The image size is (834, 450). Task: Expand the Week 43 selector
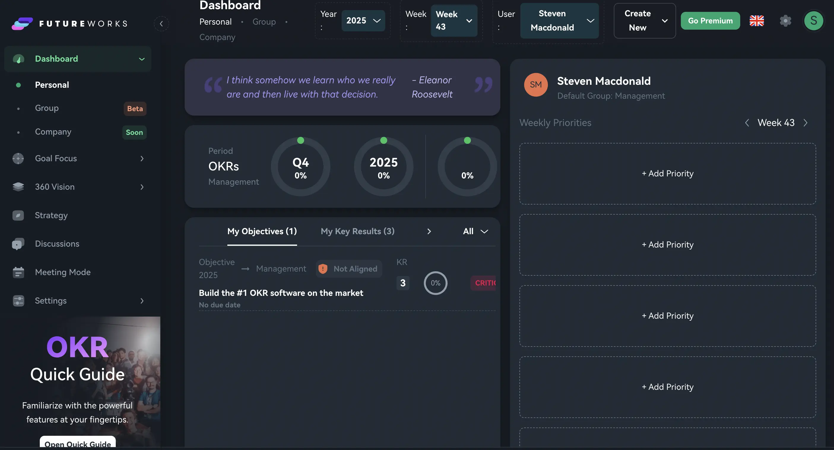454,20
